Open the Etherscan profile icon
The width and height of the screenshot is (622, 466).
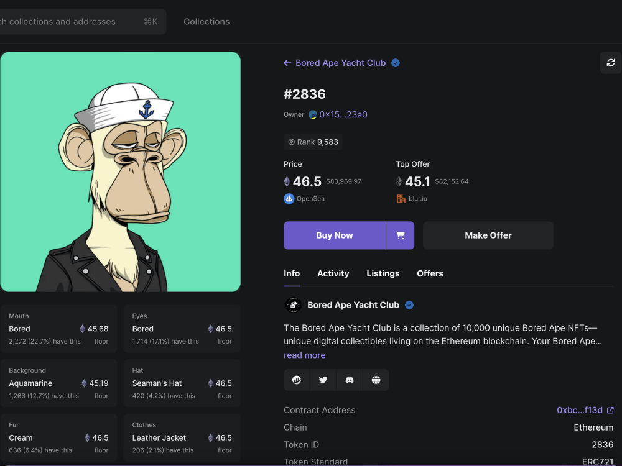(297, 380)
